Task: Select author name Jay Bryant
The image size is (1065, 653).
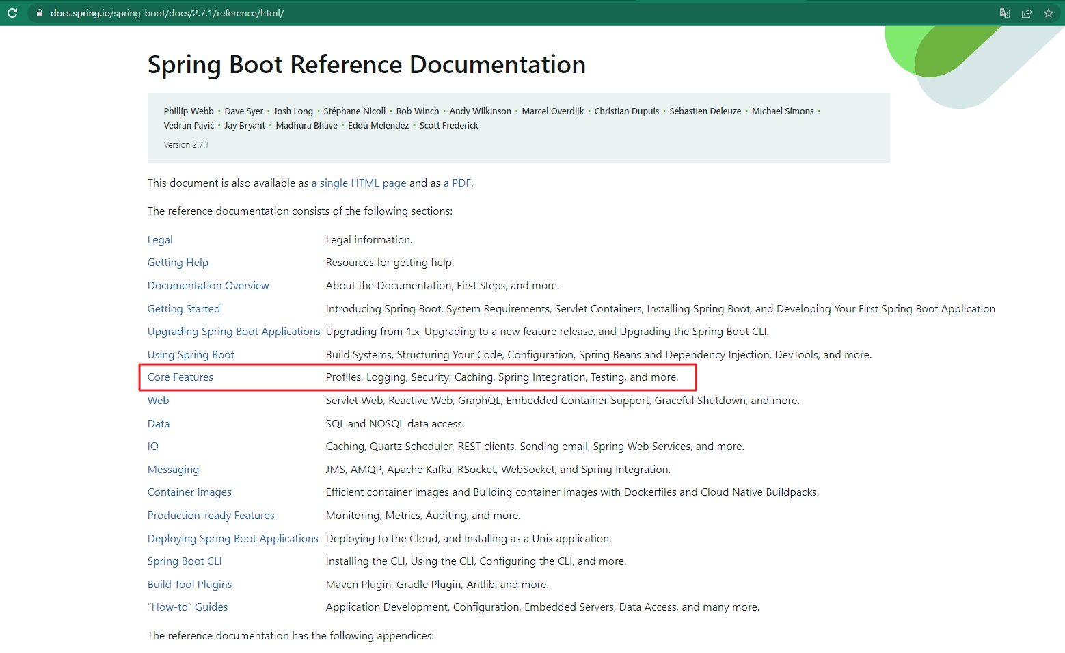Action: coord(245,126)
